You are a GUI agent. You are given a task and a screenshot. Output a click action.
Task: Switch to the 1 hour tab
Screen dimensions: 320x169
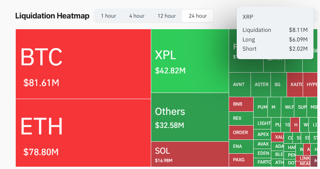[109, 16]
